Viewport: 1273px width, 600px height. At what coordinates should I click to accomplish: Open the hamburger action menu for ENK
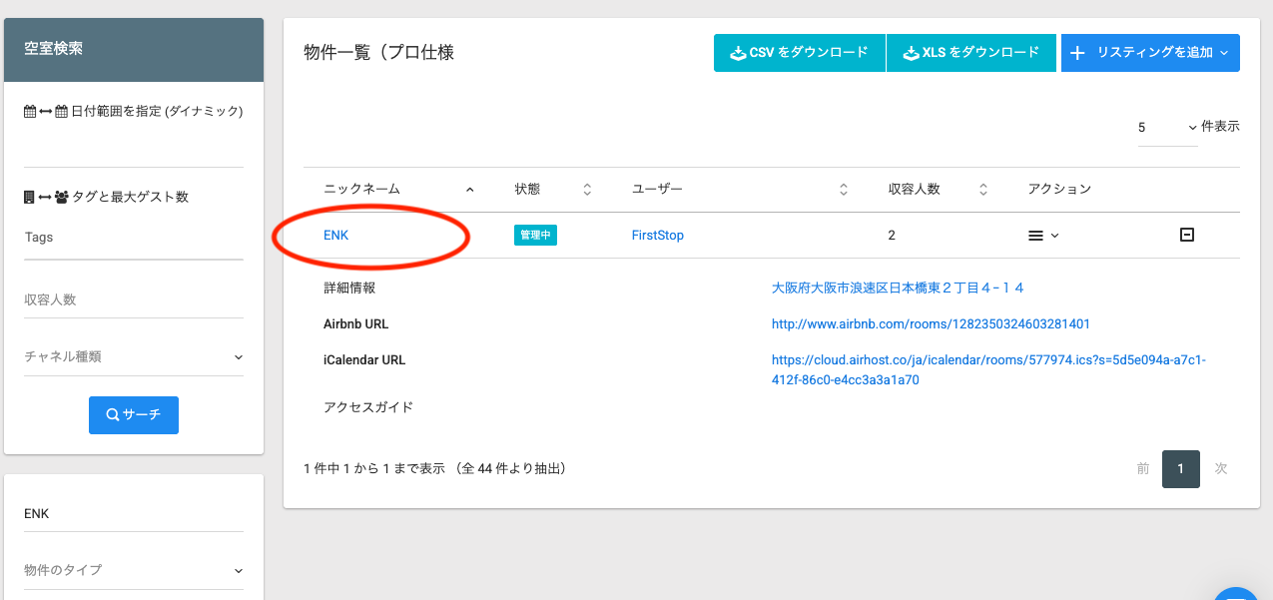(x=1043, y=236)
